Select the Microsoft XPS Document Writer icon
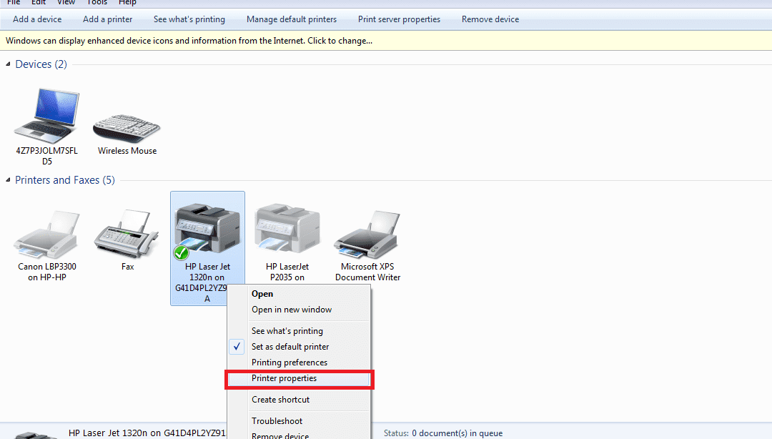This screenshot has width=772, height=439. [x=367, y=235]
